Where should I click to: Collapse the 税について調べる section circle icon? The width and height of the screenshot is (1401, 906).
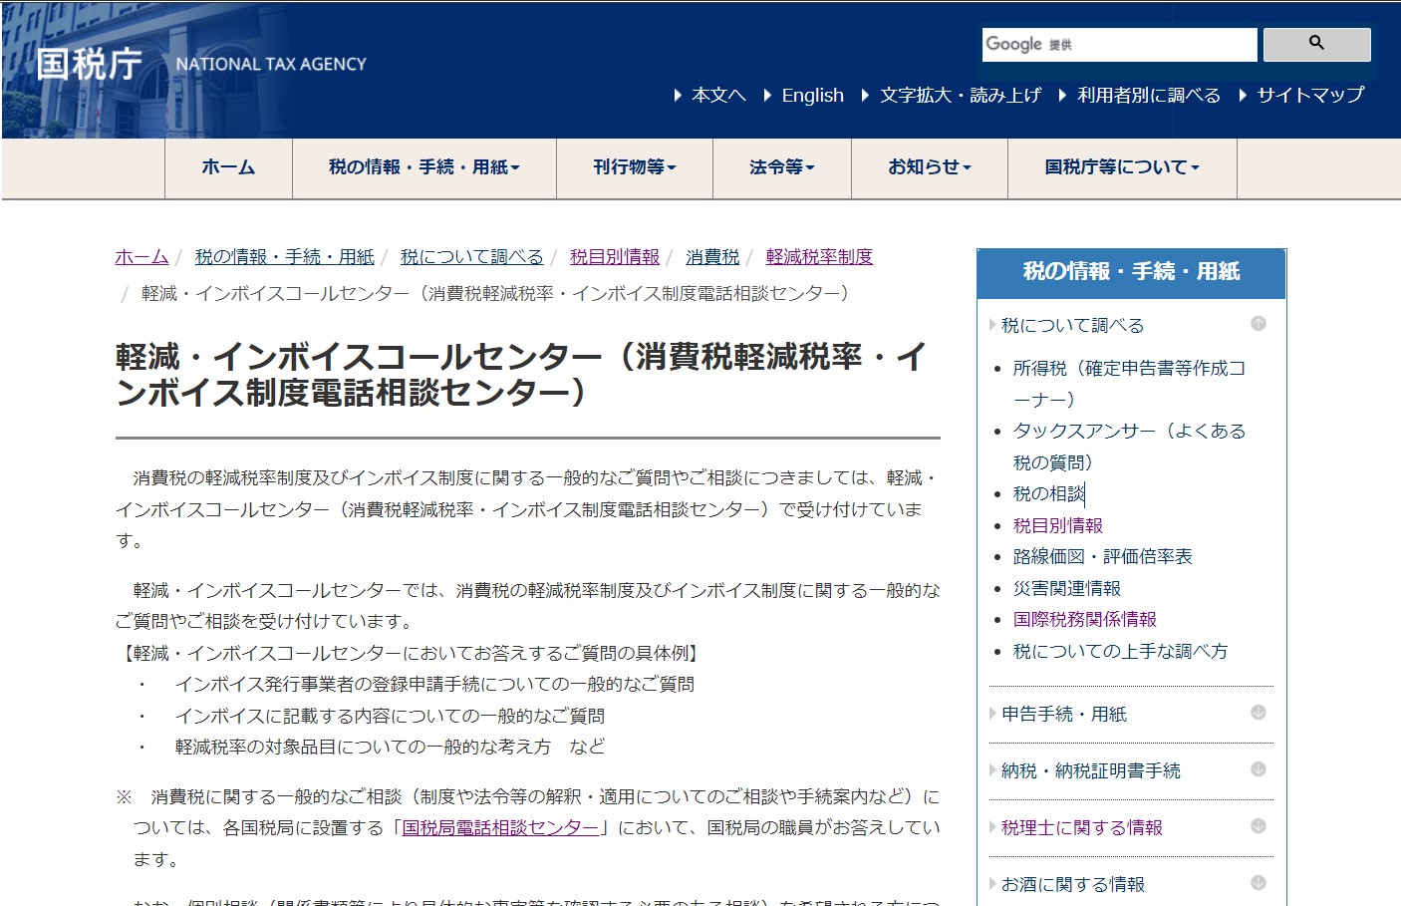click(x=1259, y=324)
